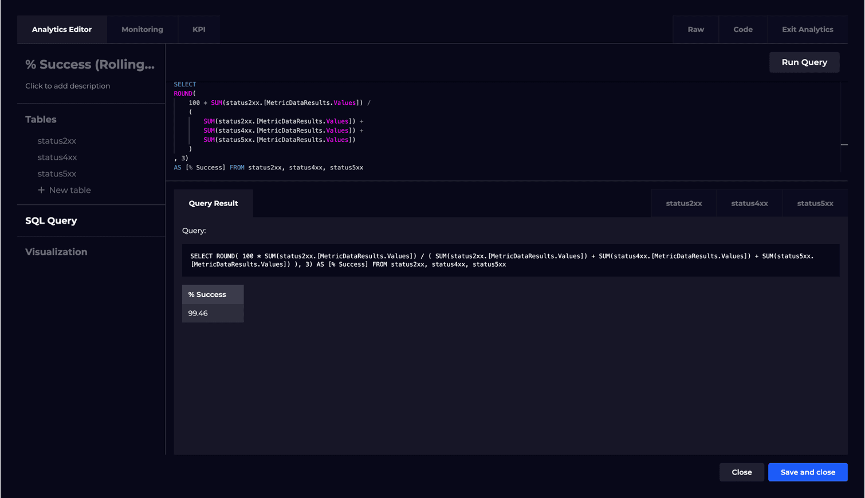Open the KPI tab
Screen dimensions: 865x498
point(199,29)
